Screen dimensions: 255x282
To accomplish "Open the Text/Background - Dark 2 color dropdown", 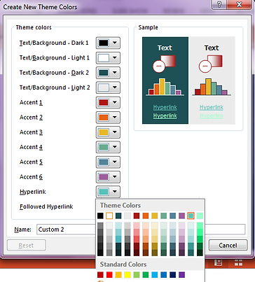I will 108,73.
